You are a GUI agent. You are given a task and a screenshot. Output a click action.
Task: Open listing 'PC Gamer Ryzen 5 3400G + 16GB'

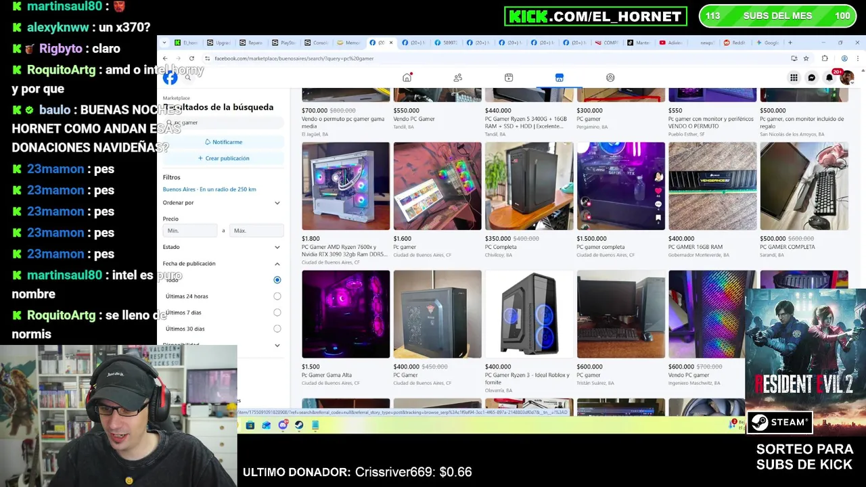(526, 122)
